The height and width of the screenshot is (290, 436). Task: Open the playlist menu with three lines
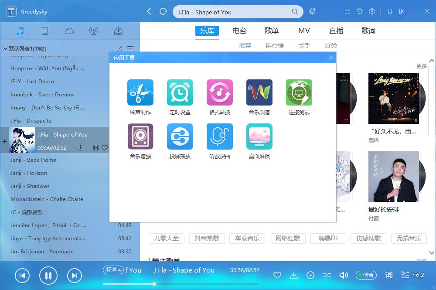click(130, 48)
